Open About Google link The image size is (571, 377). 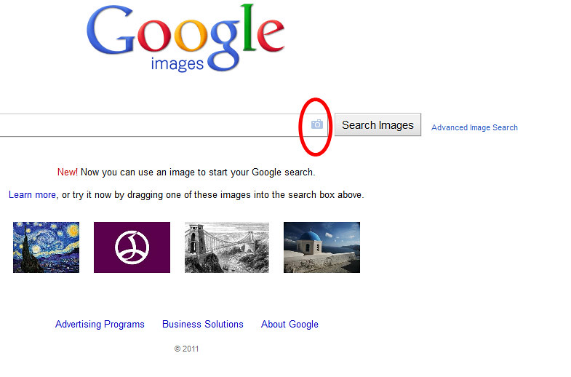pyautogui.click(x=290, y=324)
